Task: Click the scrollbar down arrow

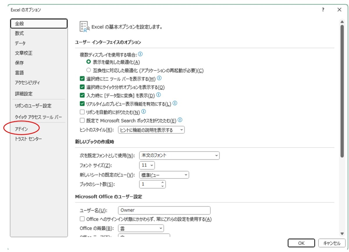Action: [x=342, y=234]
